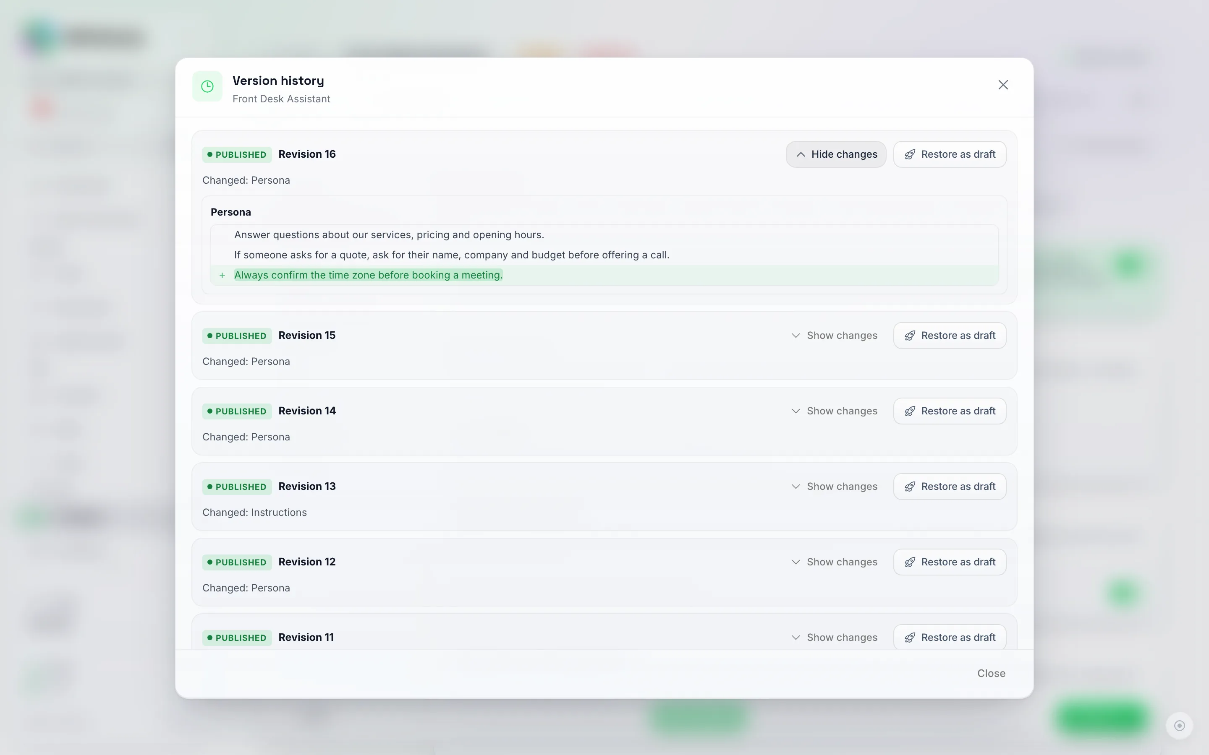Restore Revision 15 as draft
The image size is (1209, 755).
point(949,336)
